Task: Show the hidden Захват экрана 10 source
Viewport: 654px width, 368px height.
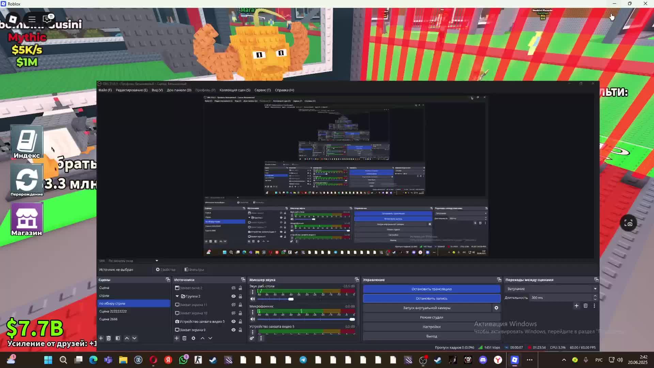Action: coord(233,313)
